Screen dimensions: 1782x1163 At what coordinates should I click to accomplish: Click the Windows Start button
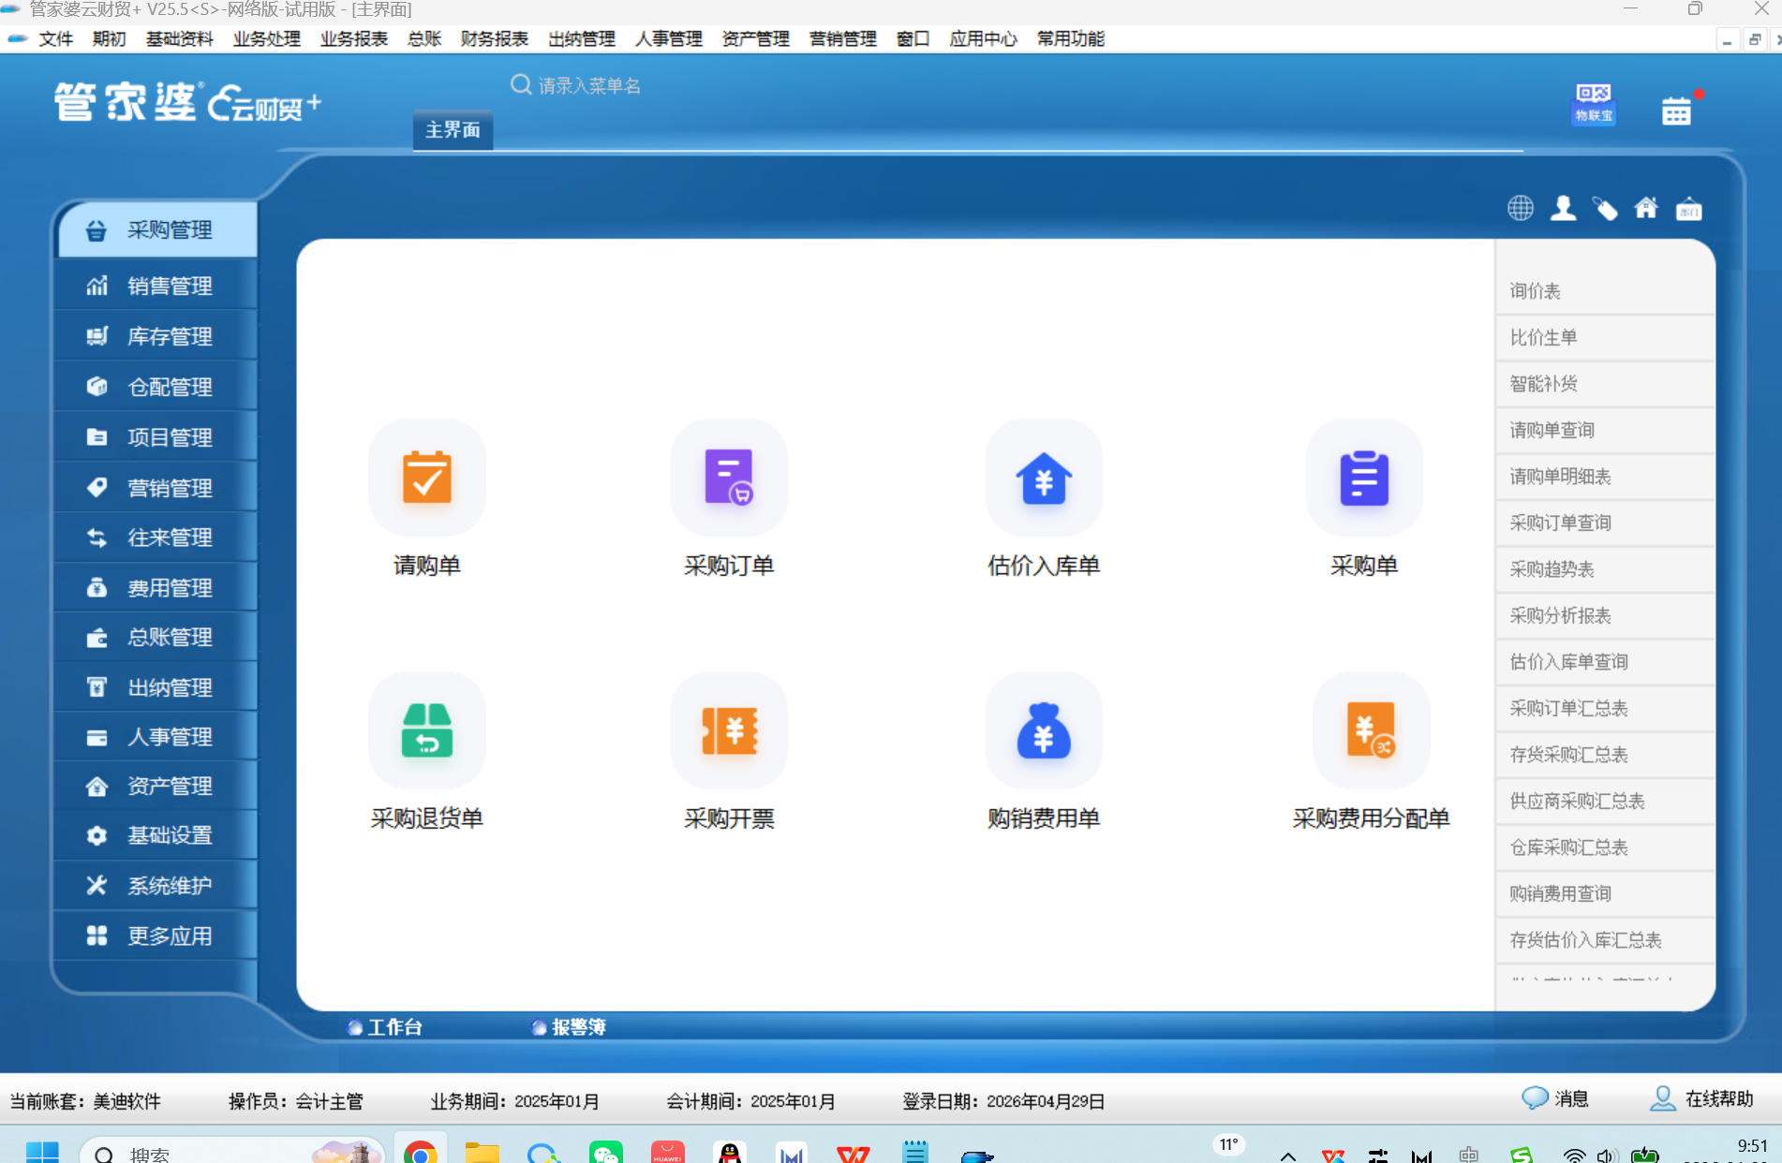point(42,1152)
